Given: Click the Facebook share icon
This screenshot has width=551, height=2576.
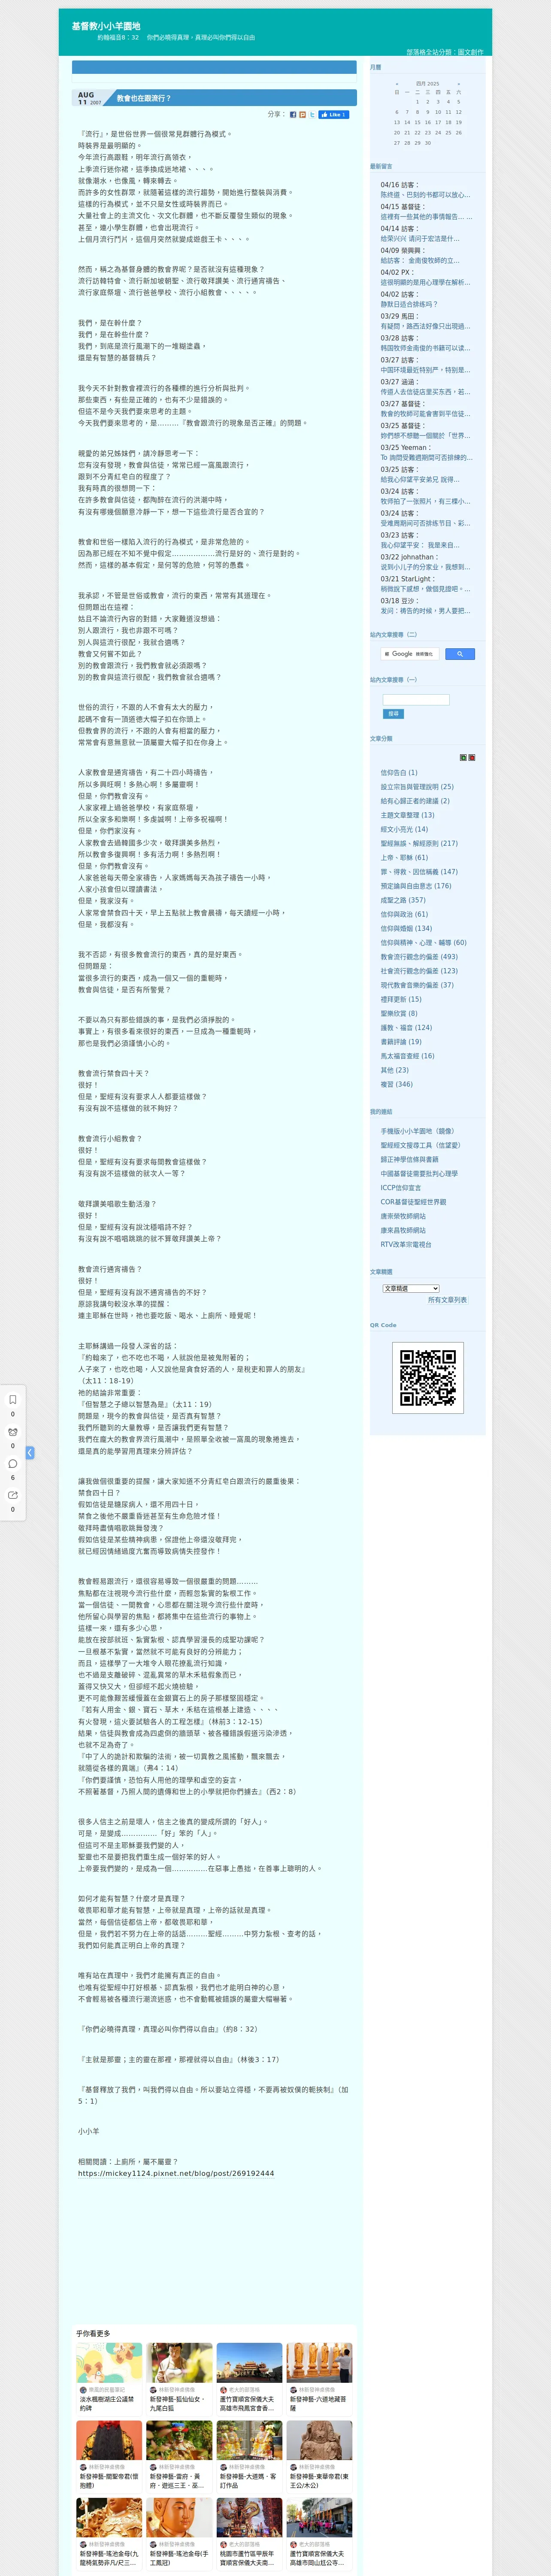Looking at the screenshot, I should coord(293,115).
